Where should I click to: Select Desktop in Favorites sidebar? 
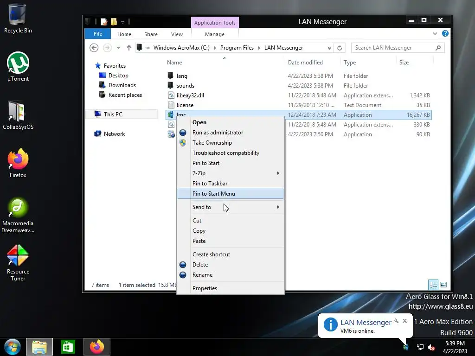(x=114, y=76)
